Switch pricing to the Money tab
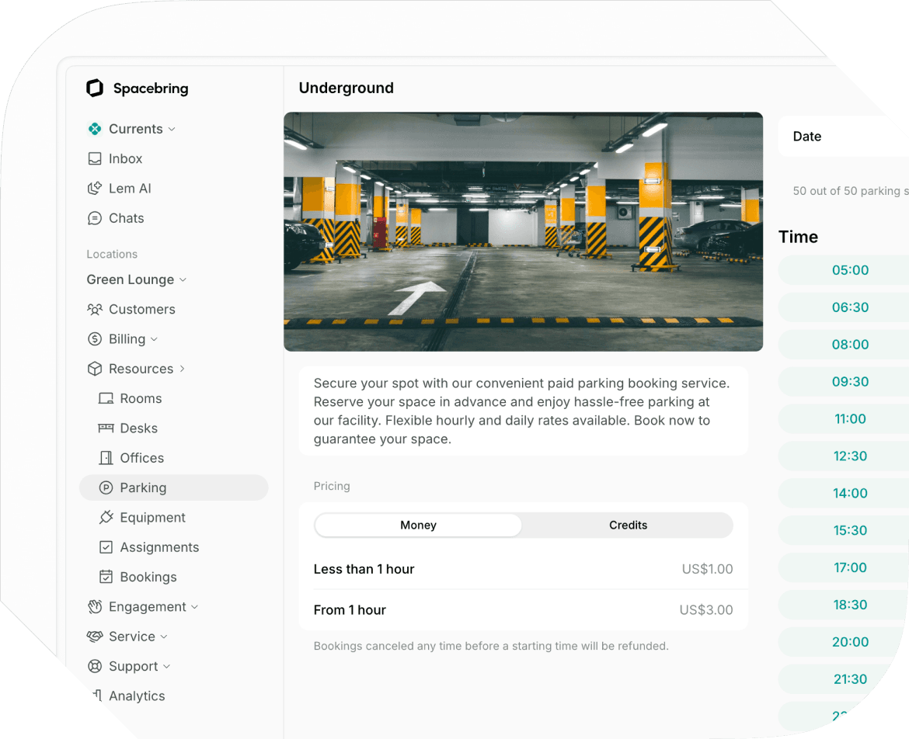 click(418, 526)
